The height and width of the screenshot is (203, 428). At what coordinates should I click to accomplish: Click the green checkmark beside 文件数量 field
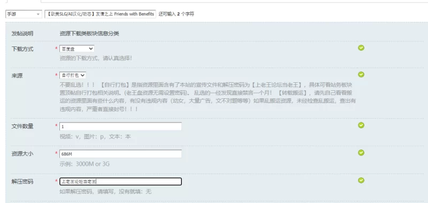361,125
